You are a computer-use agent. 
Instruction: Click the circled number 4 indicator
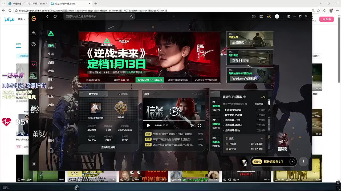(292, 162)
